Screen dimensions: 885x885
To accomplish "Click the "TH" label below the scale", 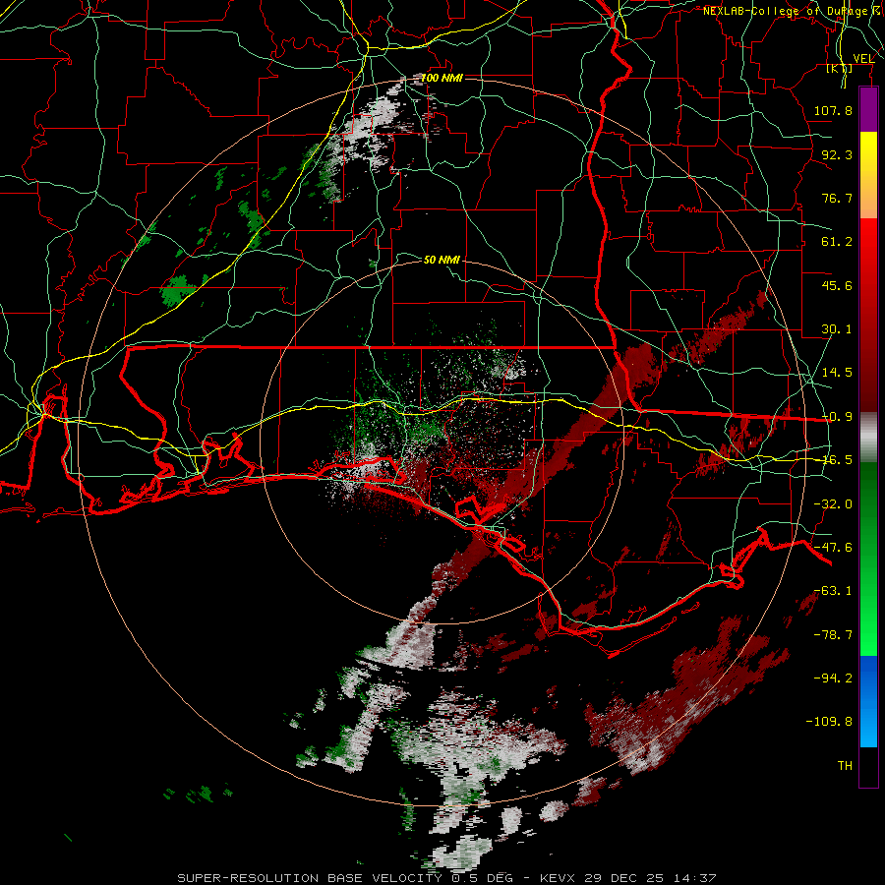I will tap(845, 766).
